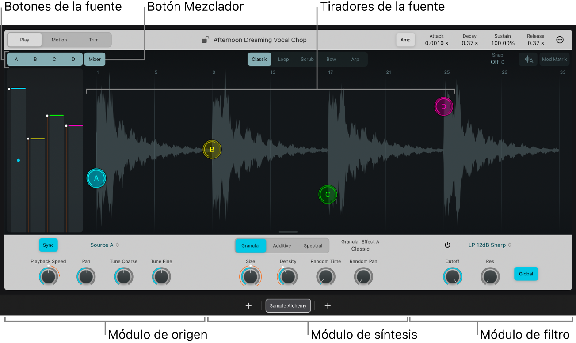Click the Sample Alchemy plug-in slot
This screenshot has width=576, height=343.
(x=288, y=305)
